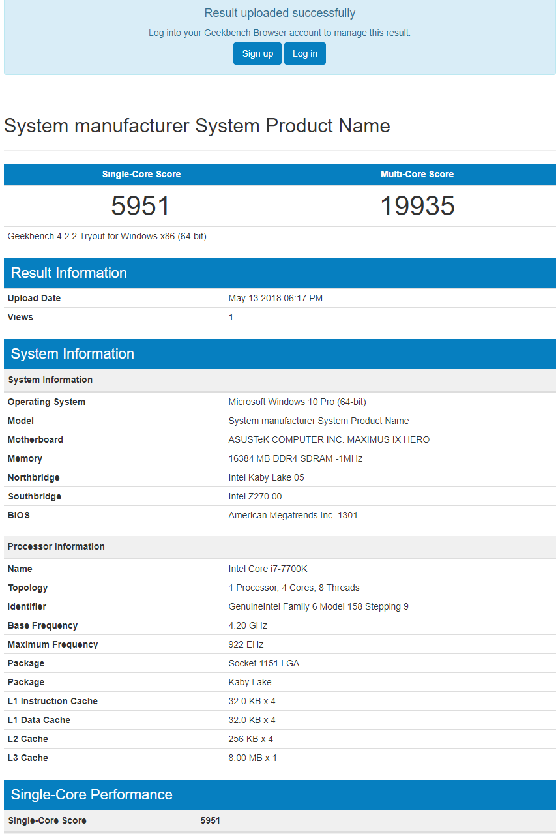Click the Southbridge value 'Intel Z270 00'
The width and height of the screenshot is (558, 834).
point(255,496)
